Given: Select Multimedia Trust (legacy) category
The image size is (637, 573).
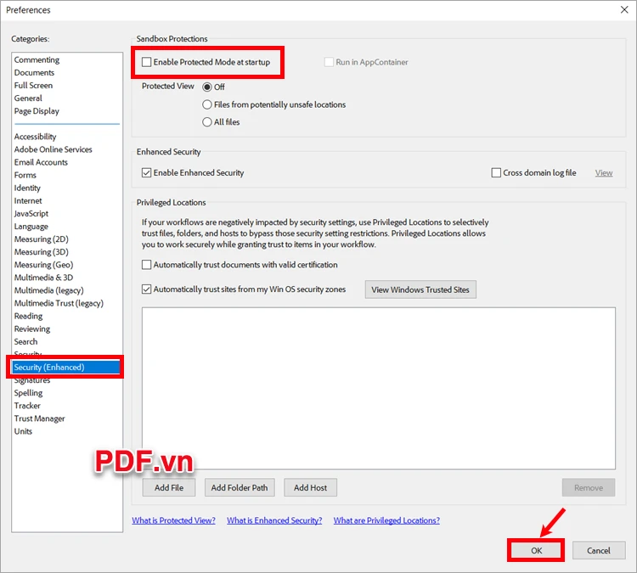Looking at the screenshot, I should [x=59, y=303].
